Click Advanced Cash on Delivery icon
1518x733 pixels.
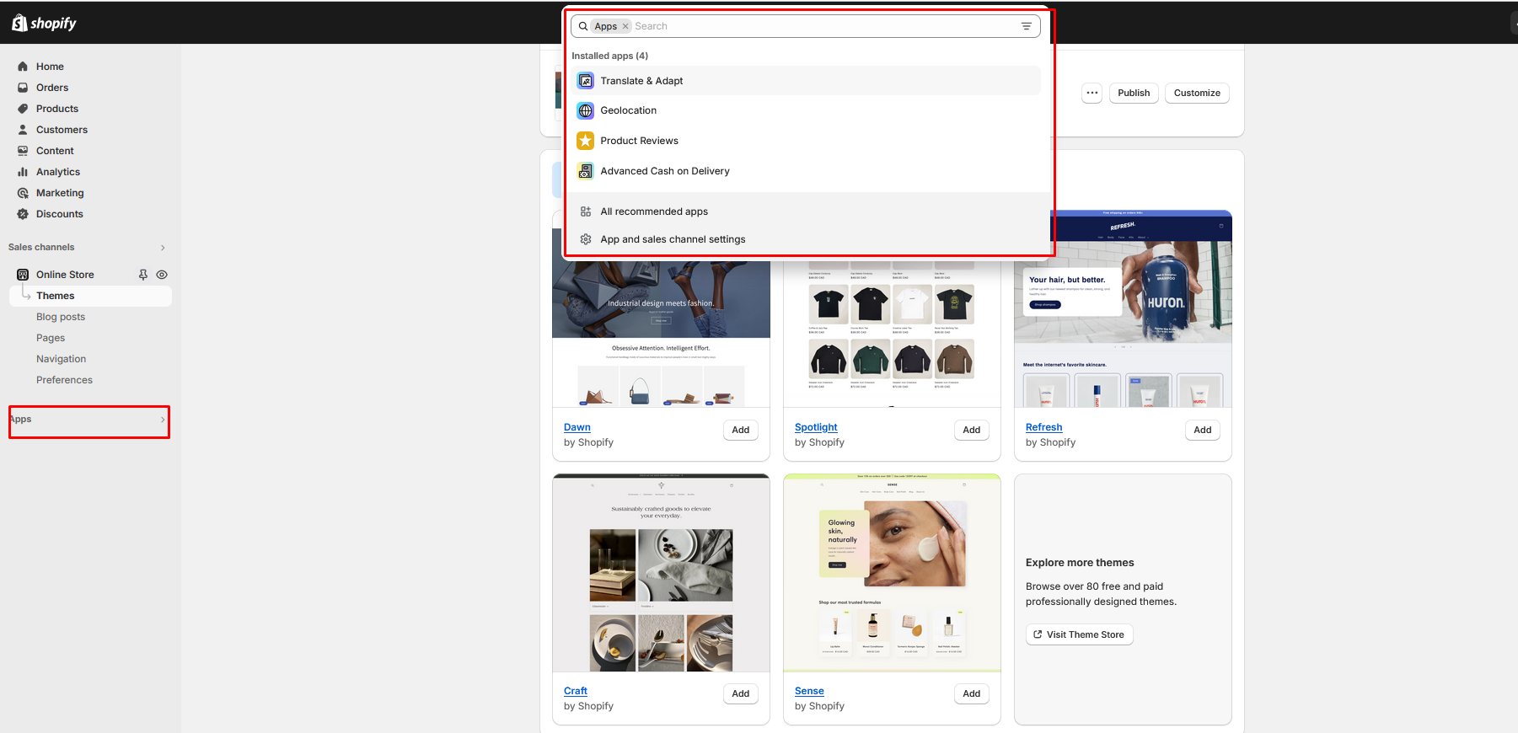tap(586, 171)
